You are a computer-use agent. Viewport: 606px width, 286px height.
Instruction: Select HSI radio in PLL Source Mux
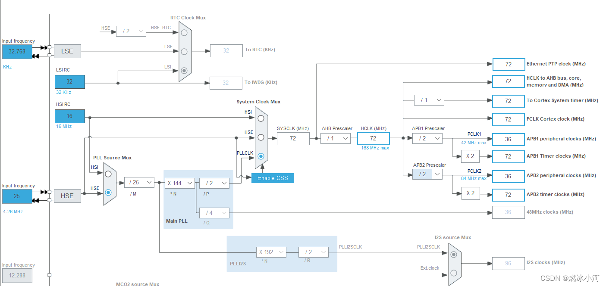click(108, 174)
